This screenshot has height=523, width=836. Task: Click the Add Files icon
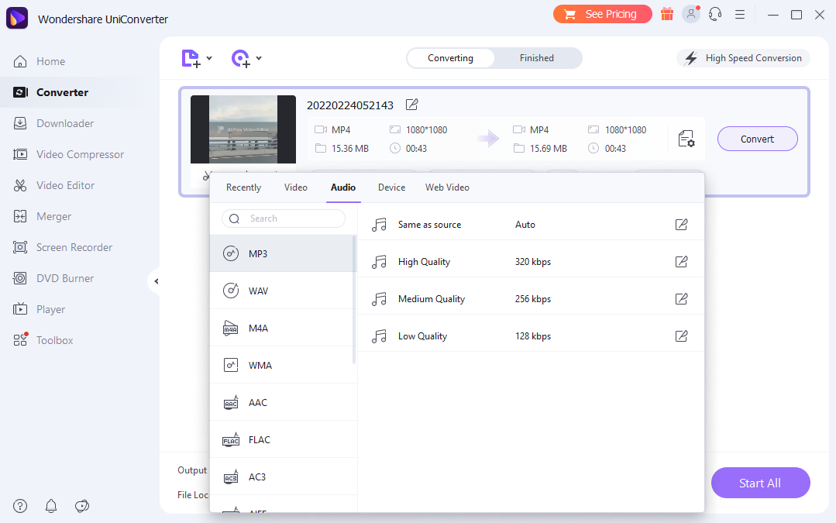[x=191, y=58]
